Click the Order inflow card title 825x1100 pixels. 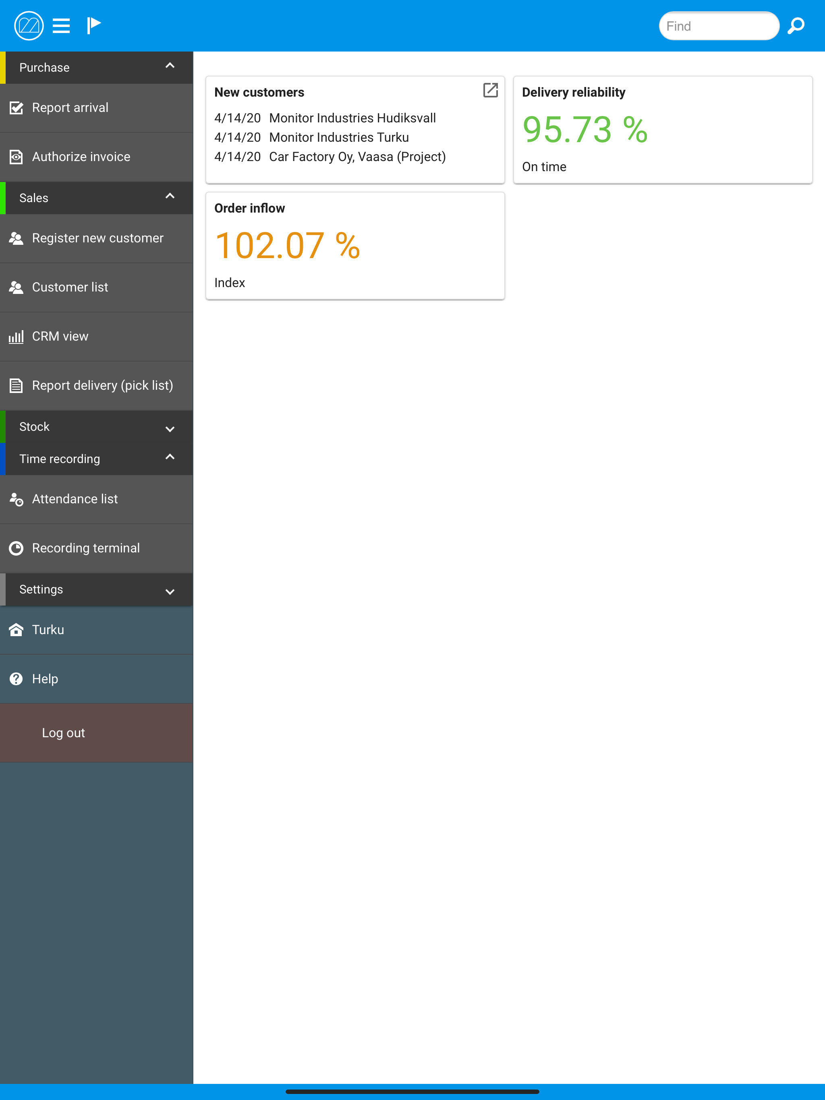point(250,208)
